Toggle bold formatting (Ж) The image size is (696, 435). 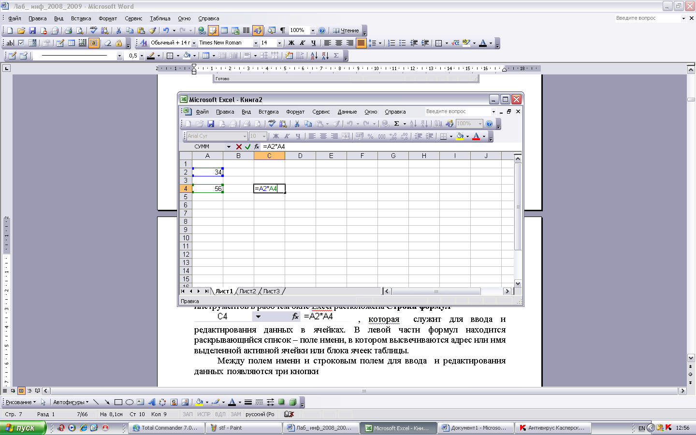(291, 43)
